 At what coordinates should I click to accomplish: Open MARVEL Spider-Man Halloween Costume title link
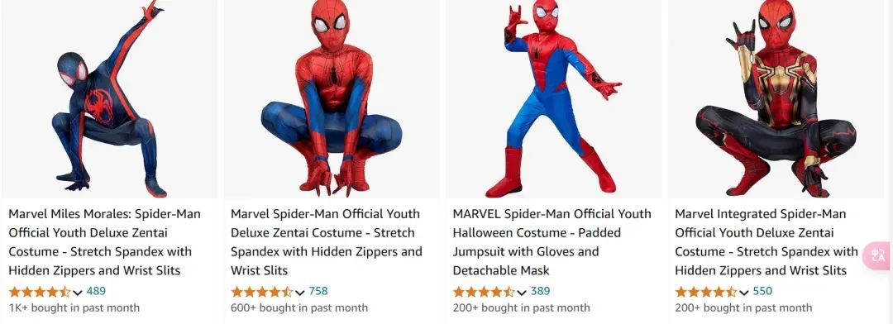pos(552,242)
